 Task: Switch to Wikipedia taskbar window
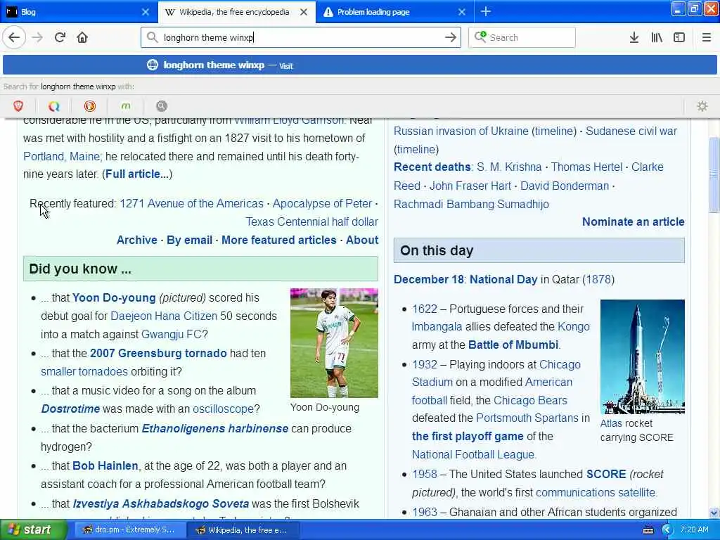tap(243, 530)
